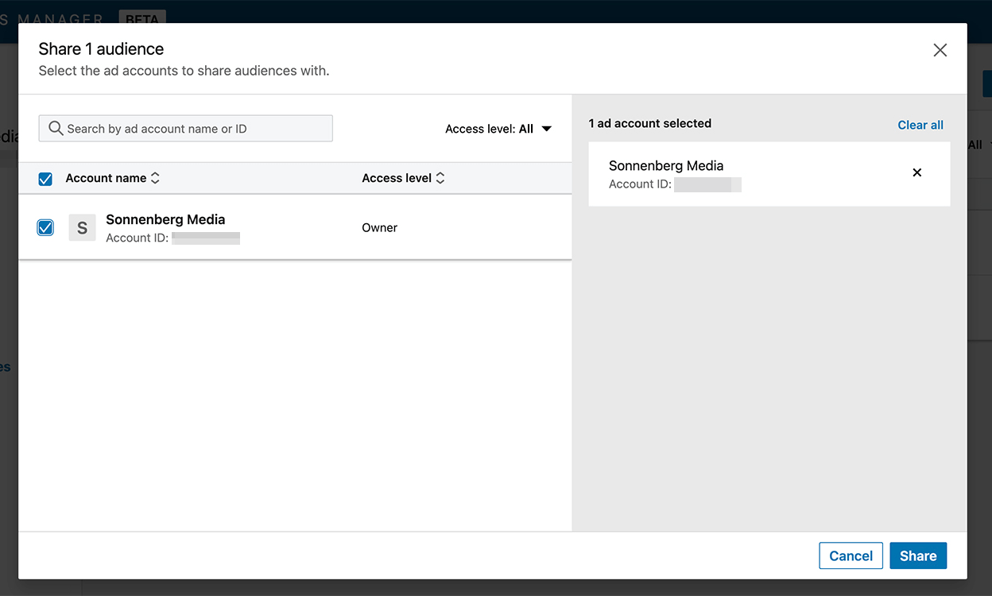The height and width of the screenshot is (596, 992).
Task: Click the Account name column header
Action: [106, 178]
